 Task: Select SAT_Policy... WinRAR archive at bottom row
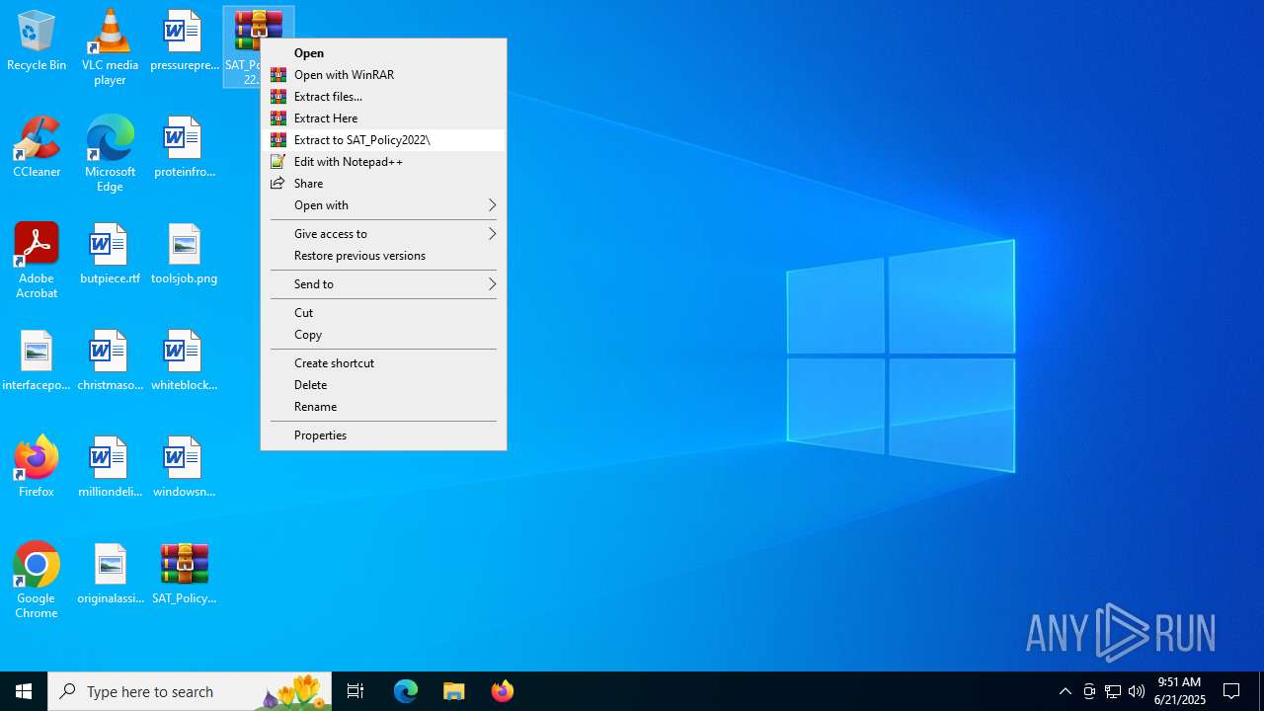(184, 575)
